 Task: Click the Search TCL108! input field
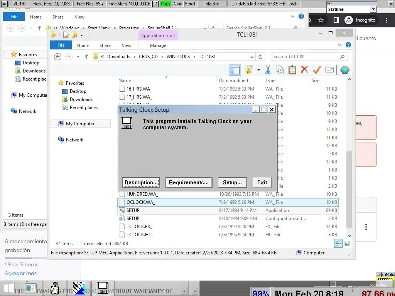click(309, 57)
